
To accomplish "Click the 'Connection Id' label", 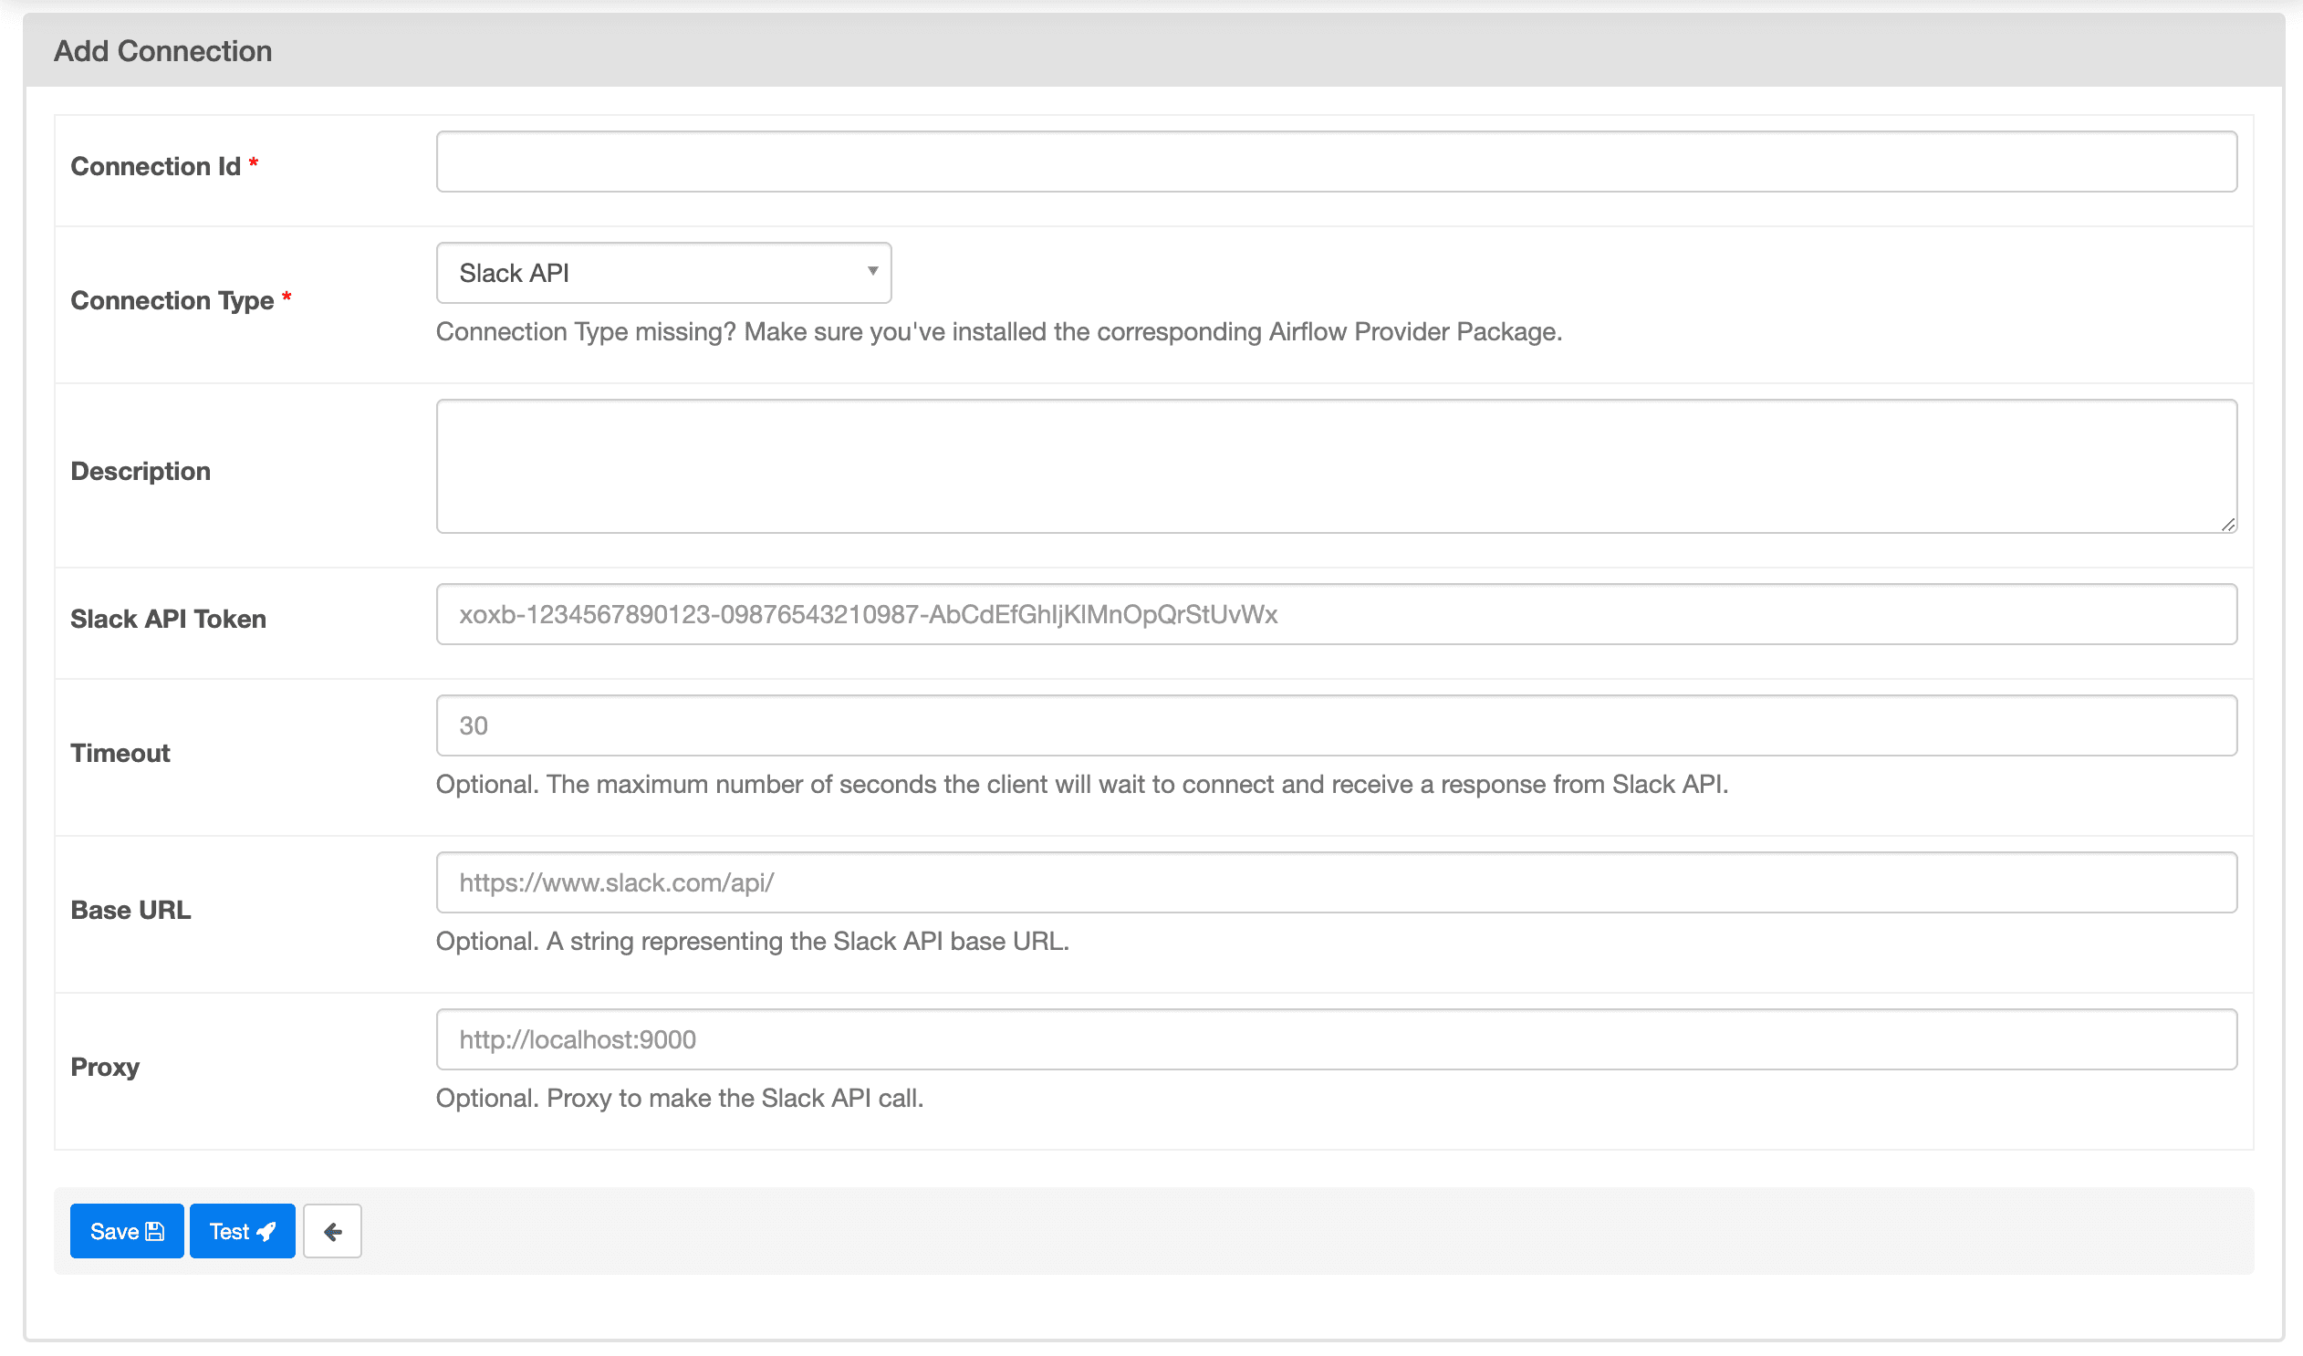I will point(155,166).
